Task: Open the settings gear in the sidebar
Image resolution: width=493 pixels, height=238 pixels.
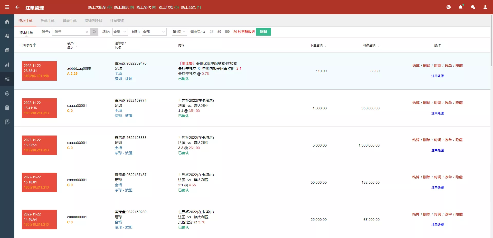Action: tap(7, 93)
